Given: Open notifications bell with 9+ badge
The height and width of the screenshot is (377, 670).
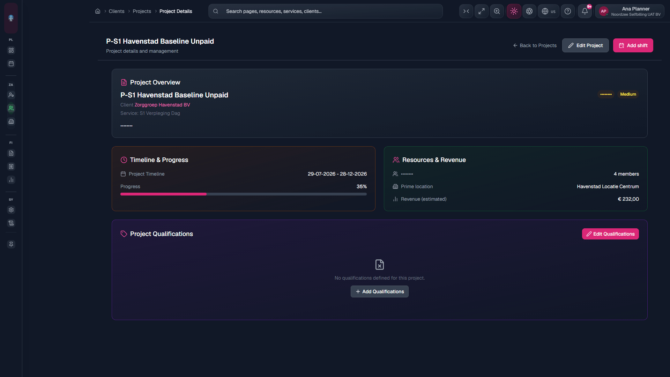Looking at the screenshot, I should coord(585,11).
